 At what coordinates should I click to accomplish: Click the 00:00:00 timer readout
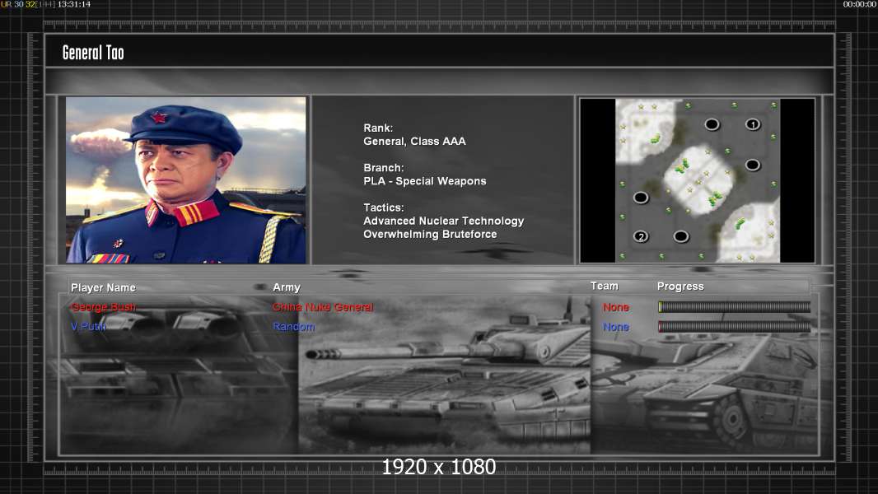(x=860, y=4)
